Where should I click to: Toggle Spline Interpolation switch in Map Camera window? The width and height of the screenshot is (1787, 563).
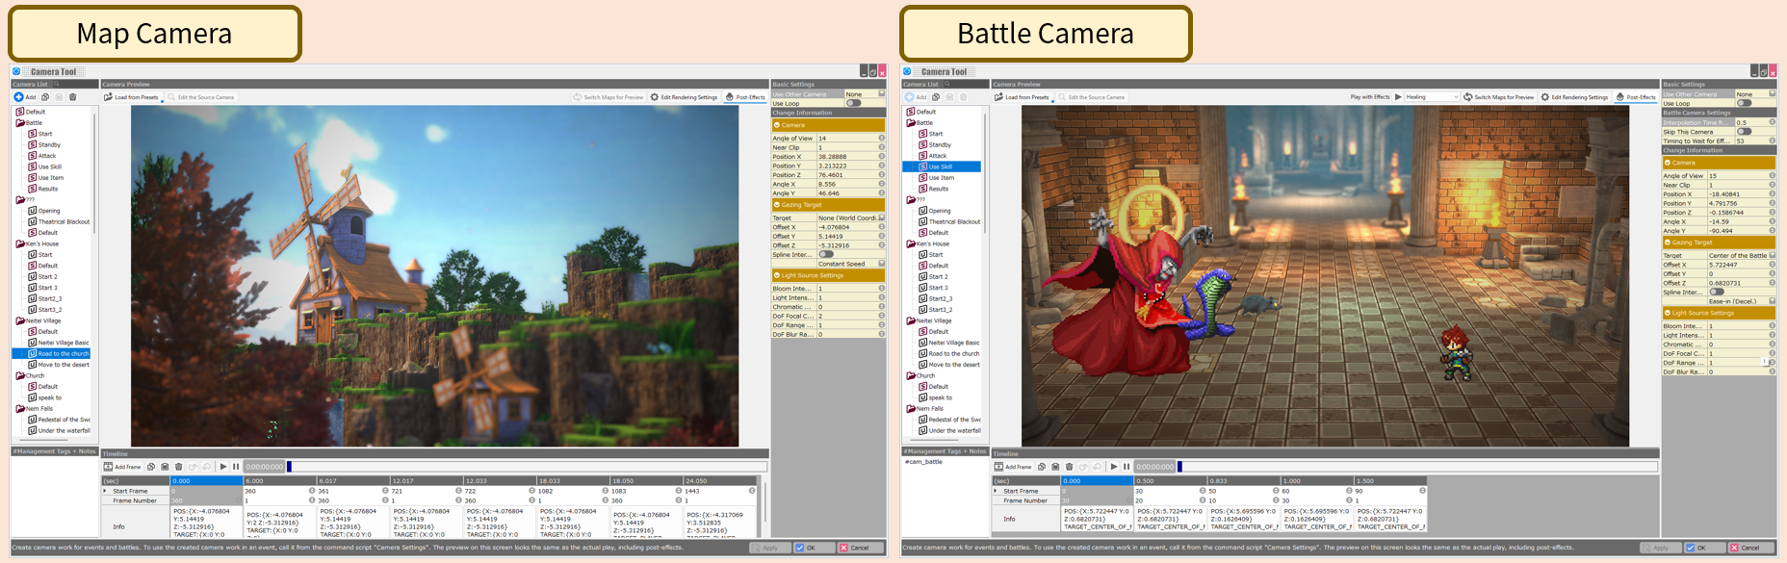pyautogui.click(x=825, y=254)
